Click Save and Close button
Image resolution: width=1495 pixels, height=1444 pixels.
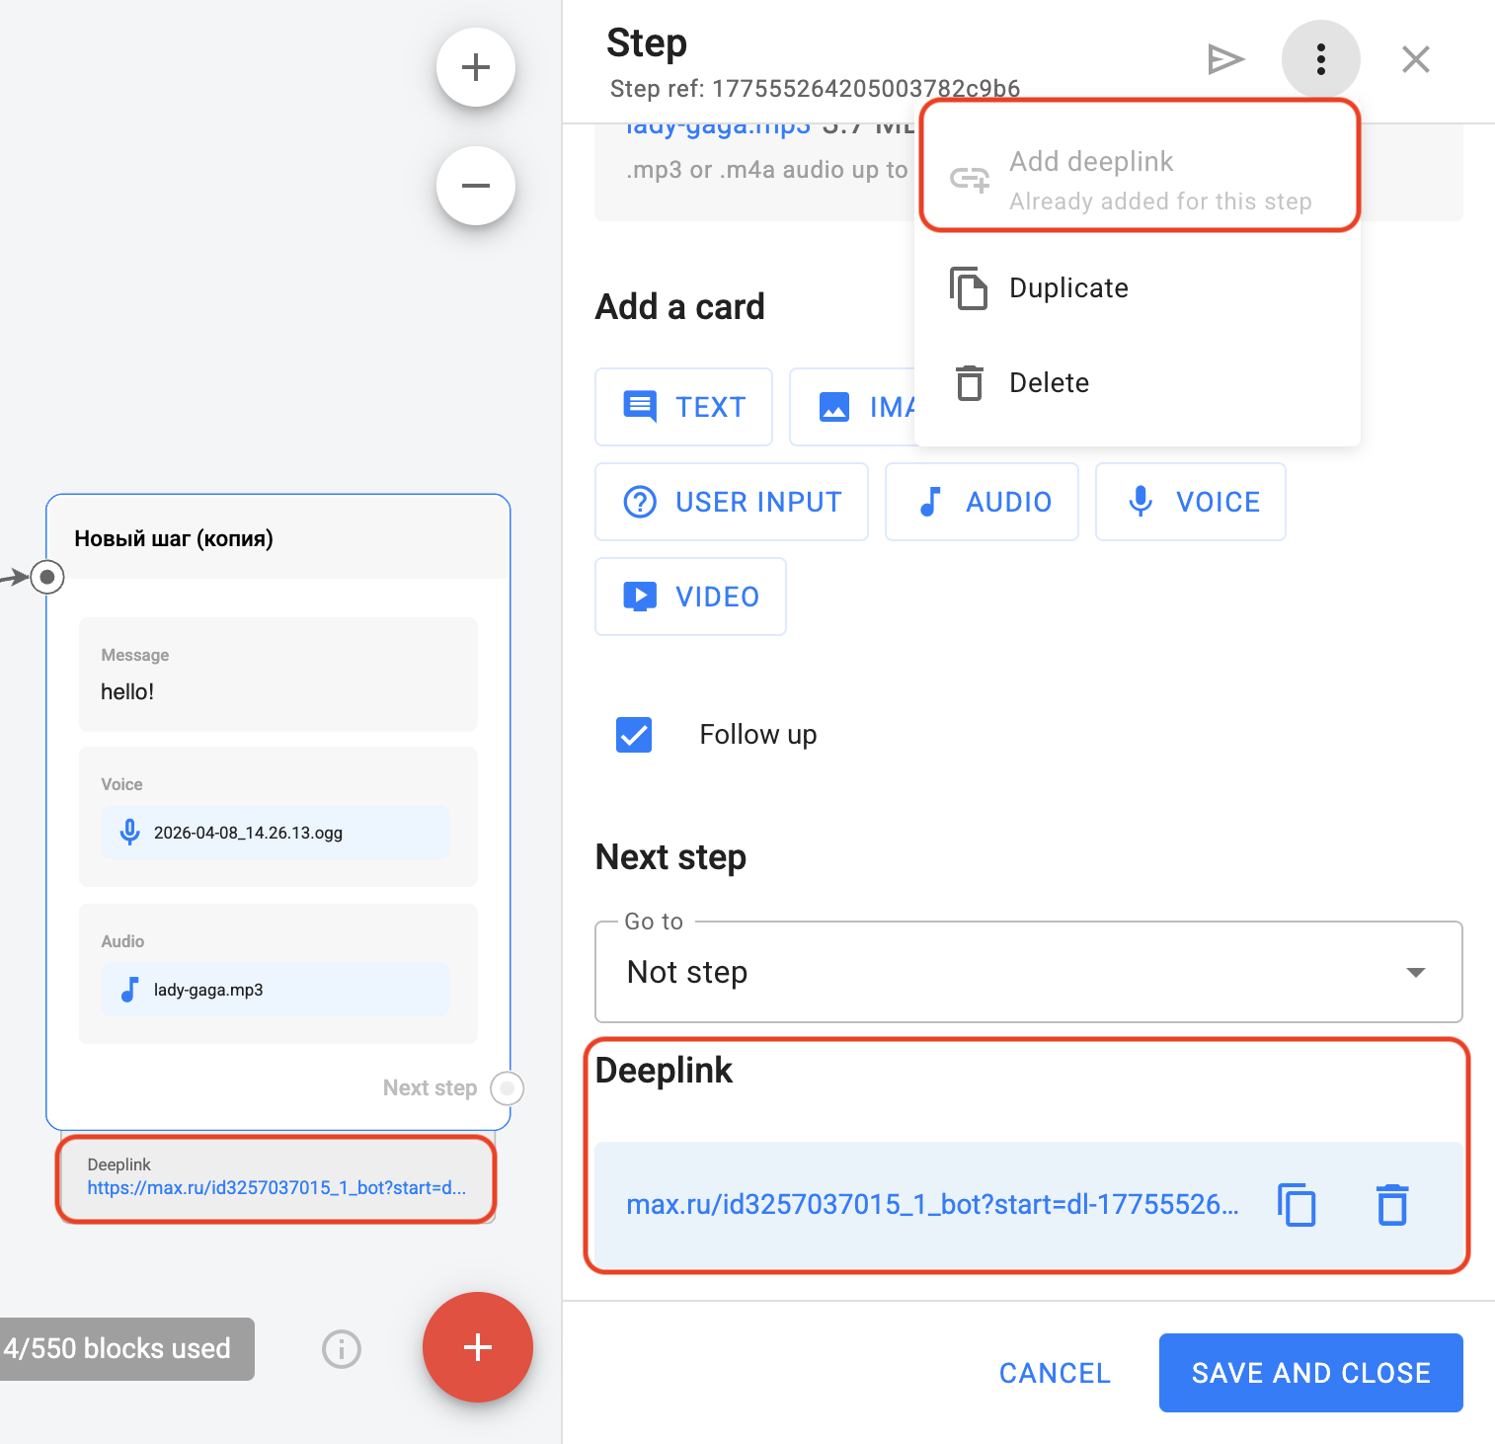tap(1310, 1373)
